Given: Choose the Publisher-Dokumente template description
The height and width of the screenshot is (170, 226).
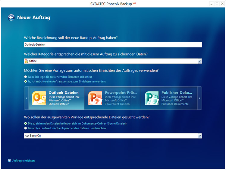Looking at the screenshot, I should [177, 100].
